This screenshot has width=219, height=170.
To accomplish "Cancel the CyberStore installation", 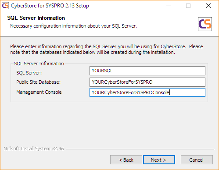I will pyautogui.click(x=197, y=160).
